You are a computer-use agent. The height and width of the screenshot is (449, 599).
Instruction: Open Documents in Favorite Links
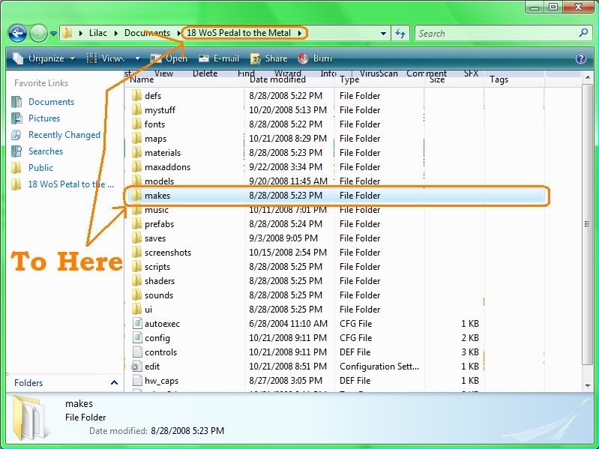[51, 102]
